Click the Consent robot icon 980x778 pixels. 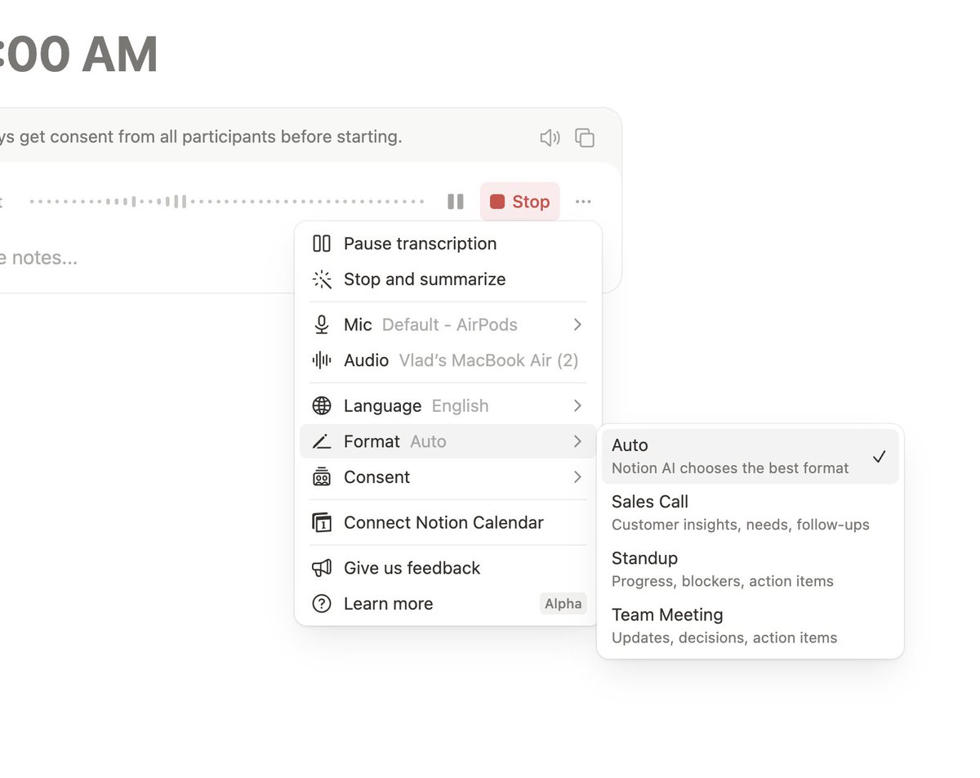click(322, 477)
